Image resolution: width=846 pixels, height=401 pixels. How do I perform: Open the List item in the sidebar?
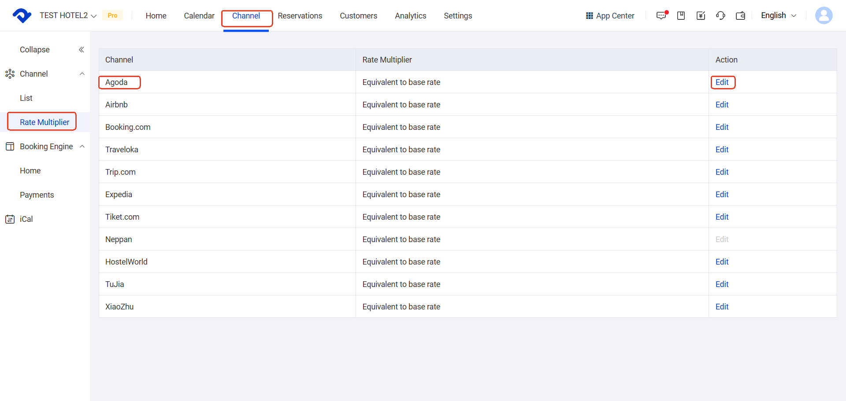tap(26, 98)
